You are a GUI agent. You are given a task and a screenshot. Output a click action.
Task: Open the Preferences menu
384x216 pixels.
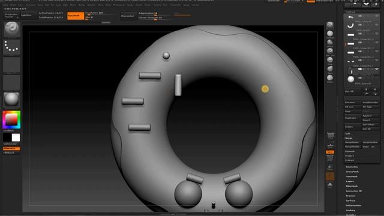coord(119,5)
